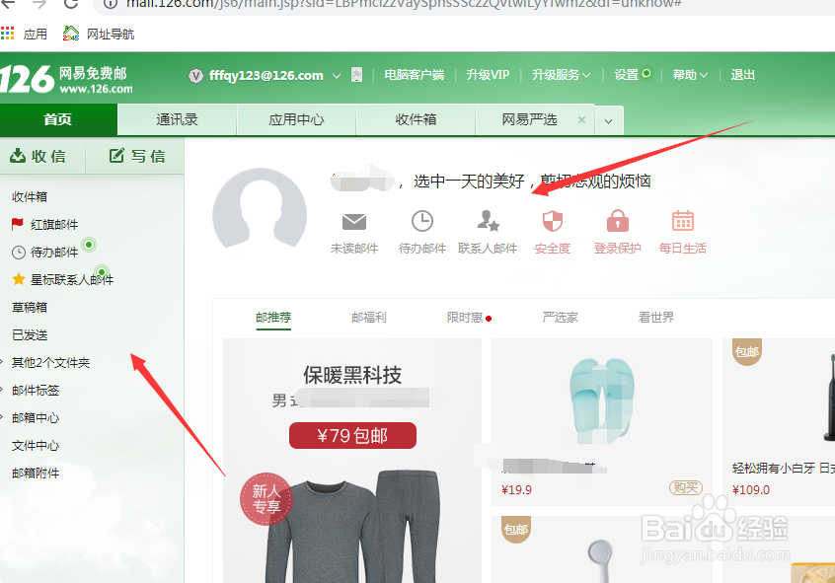Click the mobile phone icon beside email address
Image resolution: width=835 pixels, height=583 pixels.
[356, 75]
